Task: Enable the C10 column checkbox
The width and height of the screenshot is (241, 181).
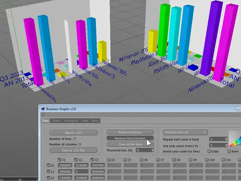Action: click(207, 160)
